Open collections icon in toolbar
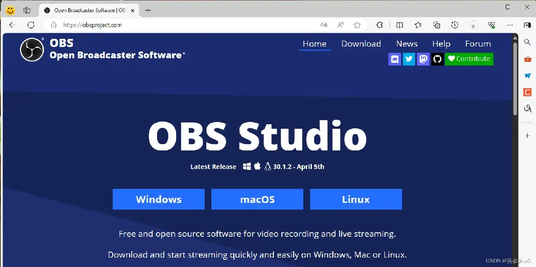The width and height of the screenshot is (536, 267). (436, 25)
